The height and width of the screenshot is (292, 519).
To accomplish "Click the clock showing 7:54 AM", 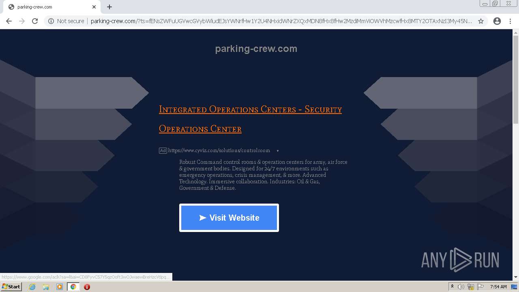I will click(498, 287).
